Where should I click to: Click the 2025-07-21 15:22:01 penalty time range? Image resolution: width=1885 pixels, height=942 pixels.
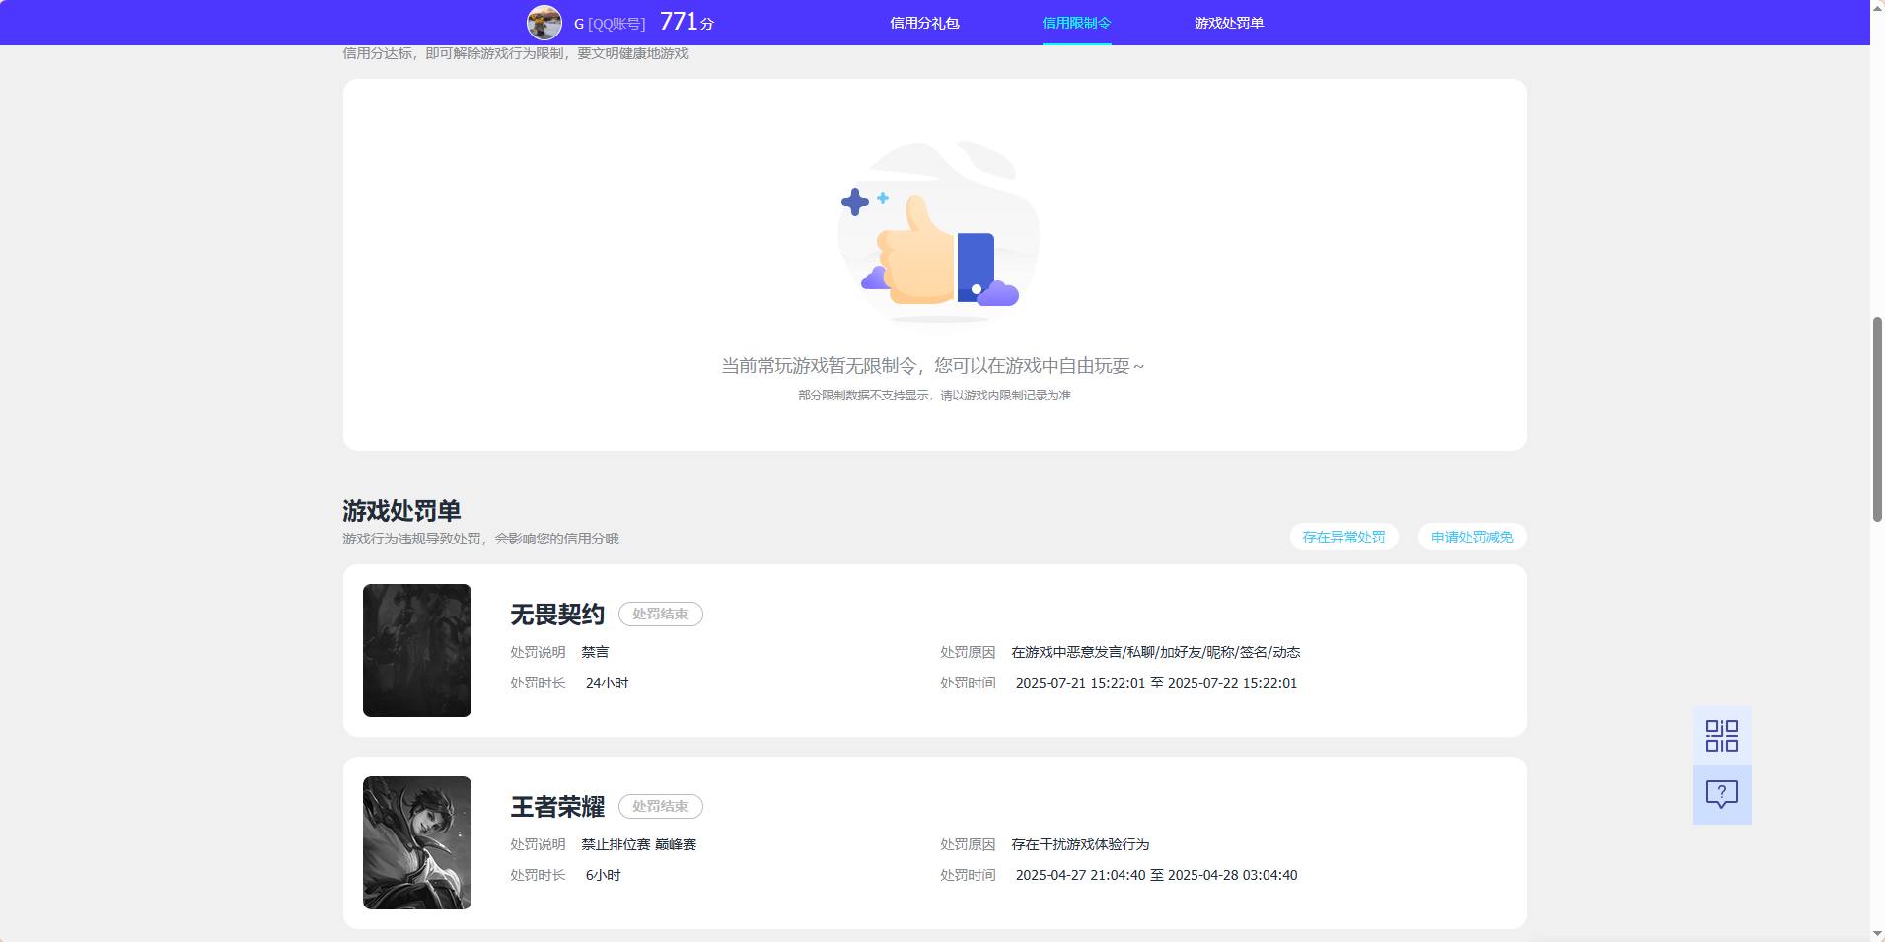1156,683
